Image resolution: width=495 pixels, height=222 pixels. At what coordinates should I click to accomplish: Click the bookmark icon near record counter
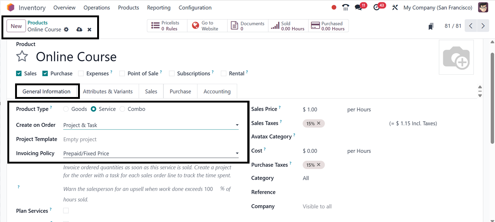coord(431,26)
